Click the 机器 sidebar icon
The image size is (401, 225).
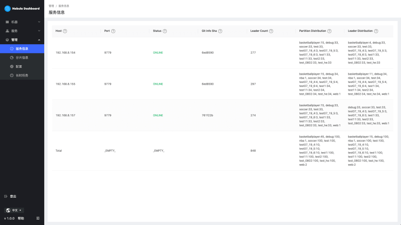[7, 22]
